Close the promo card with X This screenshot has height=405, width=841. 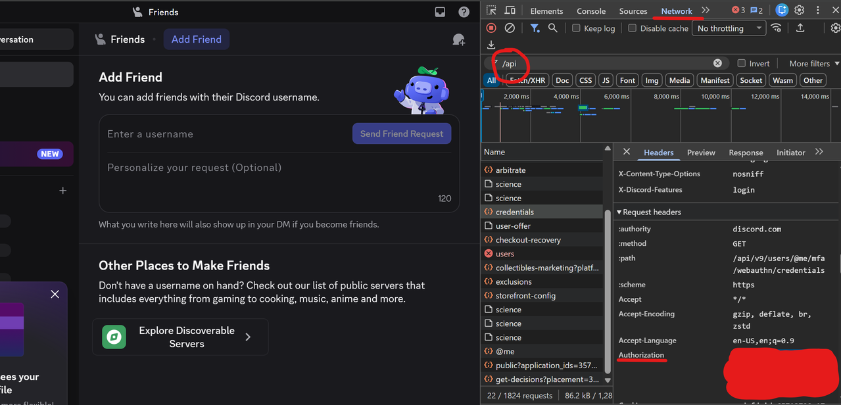point(55,294)
